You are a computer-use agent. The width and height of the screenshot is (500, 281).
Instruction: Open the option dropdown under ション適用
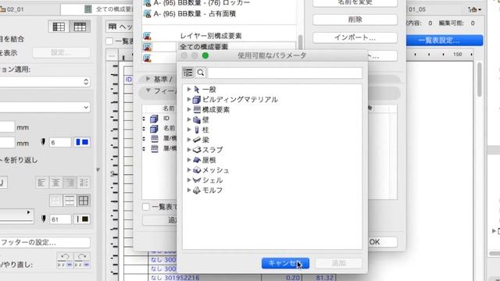coord(45,82)
